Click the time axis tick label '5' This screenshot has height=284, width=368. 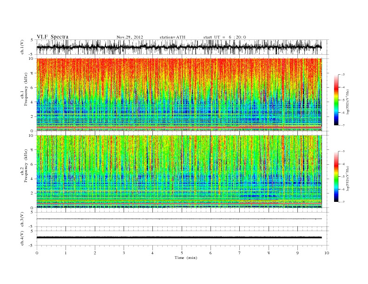[182, 253]
